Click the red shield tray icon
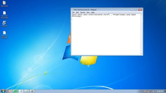This screenshot has height=93, width=166. pos(145,91)
